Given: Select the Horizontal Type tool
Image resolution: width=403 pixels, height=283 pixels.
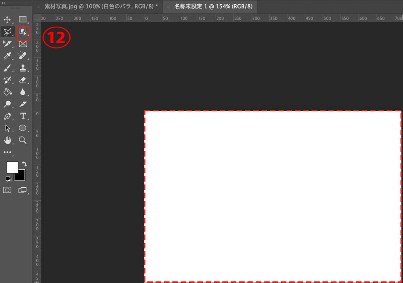Looking at the screenshot, I should pyautogui.click(x=23, y=116).
